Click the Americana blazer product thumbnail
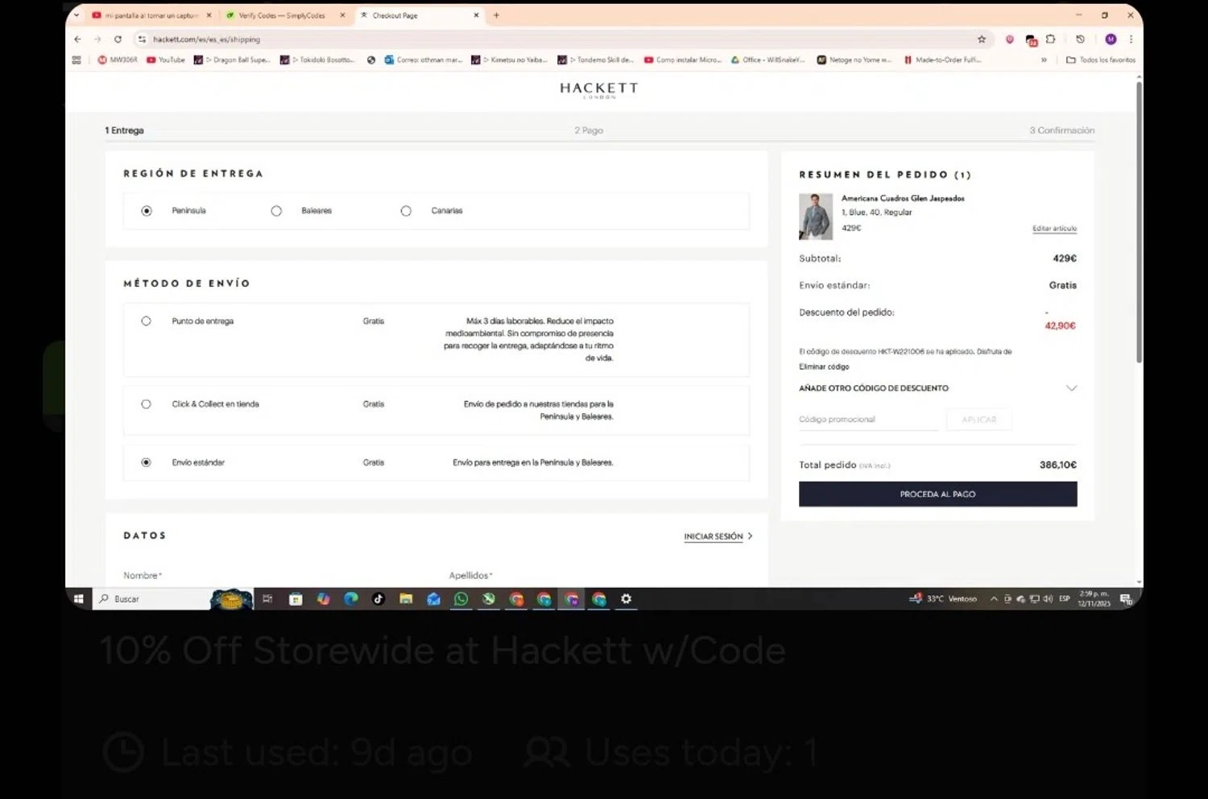The height and width of the screenshot is (799, 1208). pyautogui.click(x=816, y=217)
